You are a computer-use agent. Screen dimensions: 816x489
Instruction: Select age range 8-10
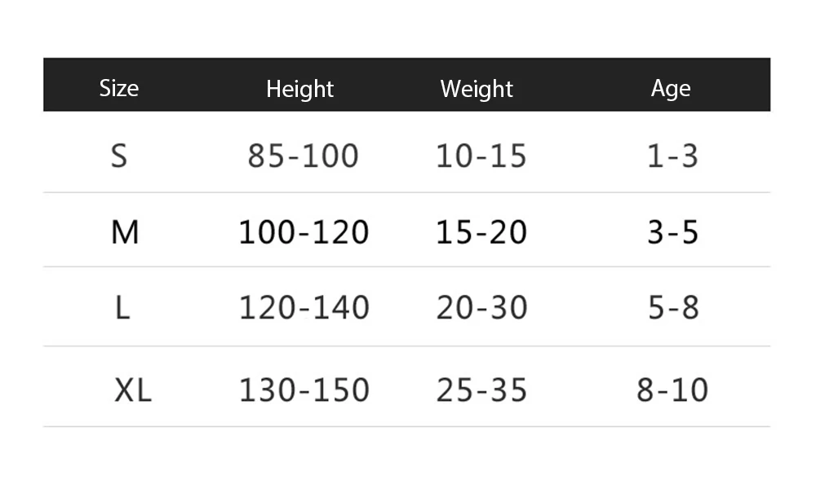[x=672, y=390]
